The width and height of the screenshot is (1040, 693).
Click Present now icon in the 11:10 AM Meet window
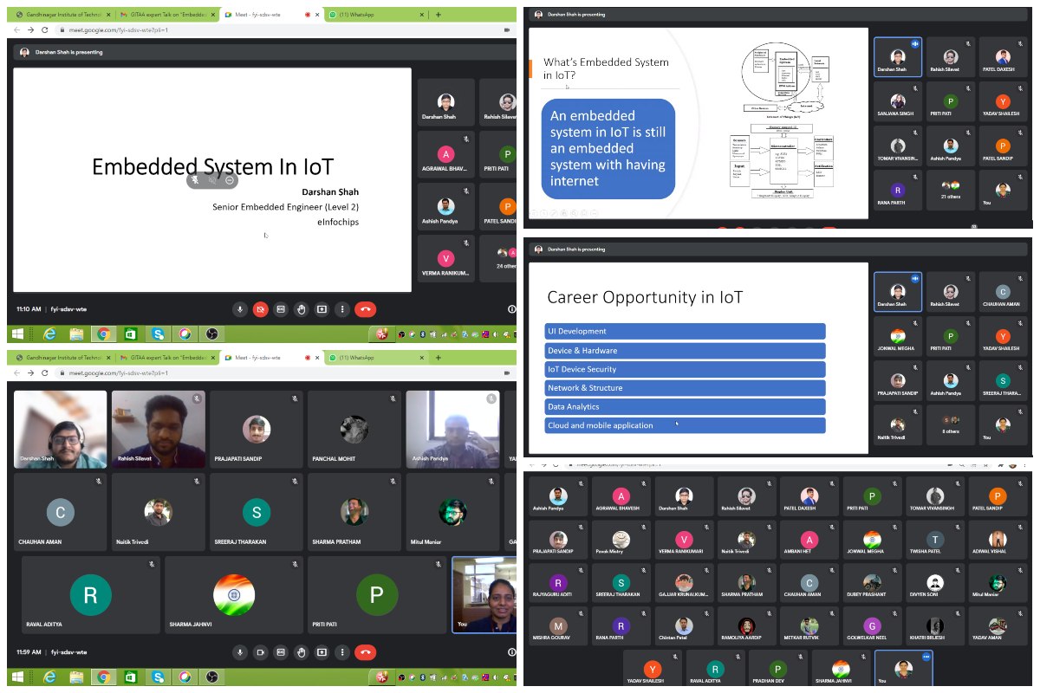click(322, 309)
